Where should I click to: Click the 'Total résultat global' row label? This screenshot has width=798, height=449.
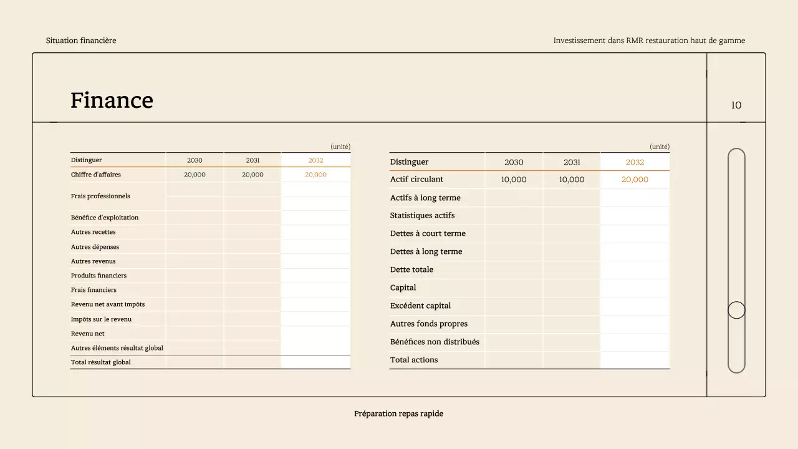pos(101,362)
